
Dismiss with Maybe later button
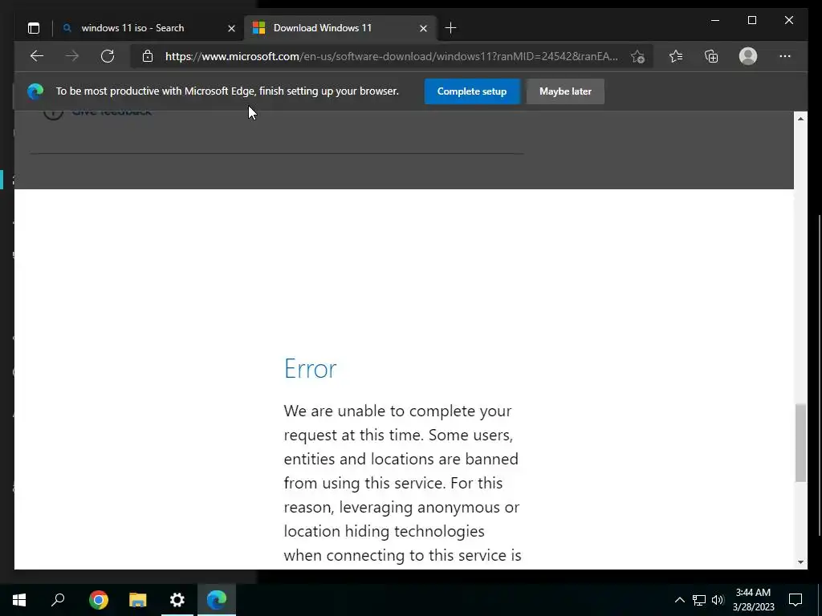tap(565, 91)
